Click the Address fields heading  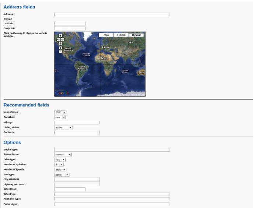pyautogui.click(x=19, y=7)
